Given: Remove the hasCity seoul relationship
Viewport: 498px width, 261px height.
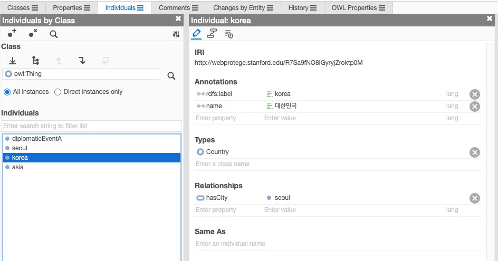Looking at the screenshot, I should [475, 198].
